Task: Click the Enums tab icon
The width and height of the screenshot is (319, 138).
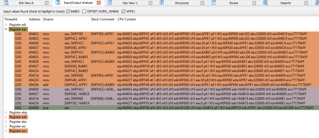Action: (213, 3)
